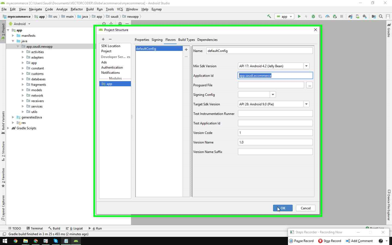Expand the activities package node
The image size is (392, 245).
click(23, 52)
